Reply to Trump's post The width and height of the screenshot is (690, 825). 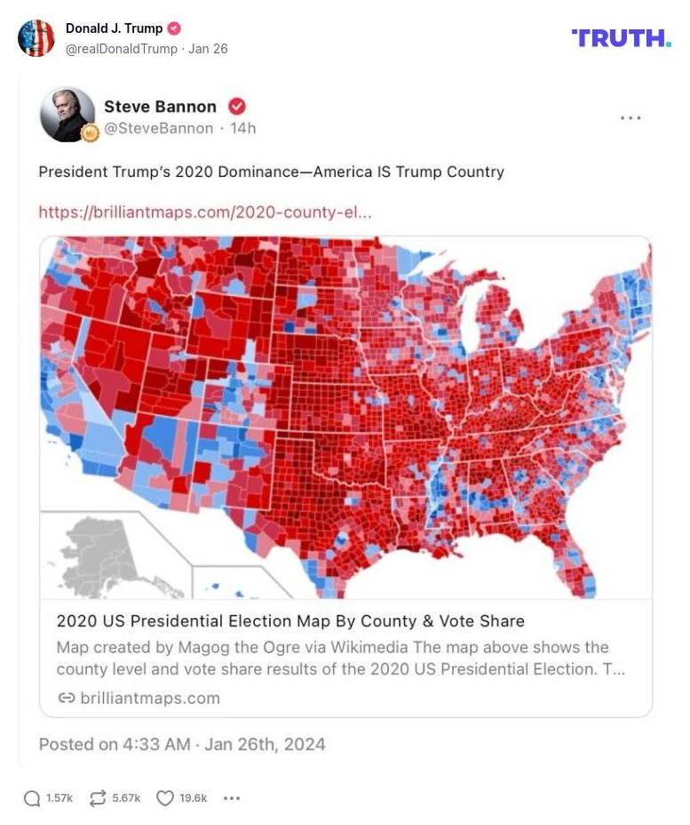pyautogui.click(x=34, y=797)
